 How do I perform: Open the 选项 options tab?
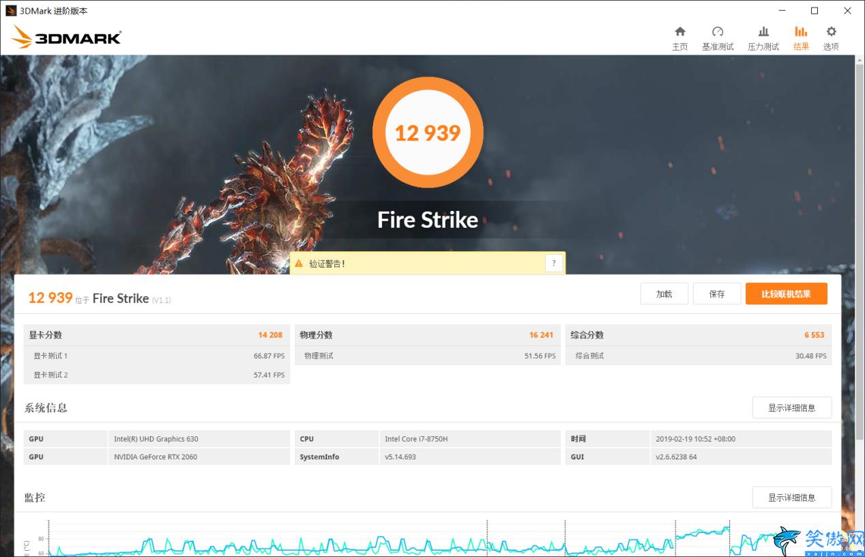pyautogui.click(x=831, y=38)
